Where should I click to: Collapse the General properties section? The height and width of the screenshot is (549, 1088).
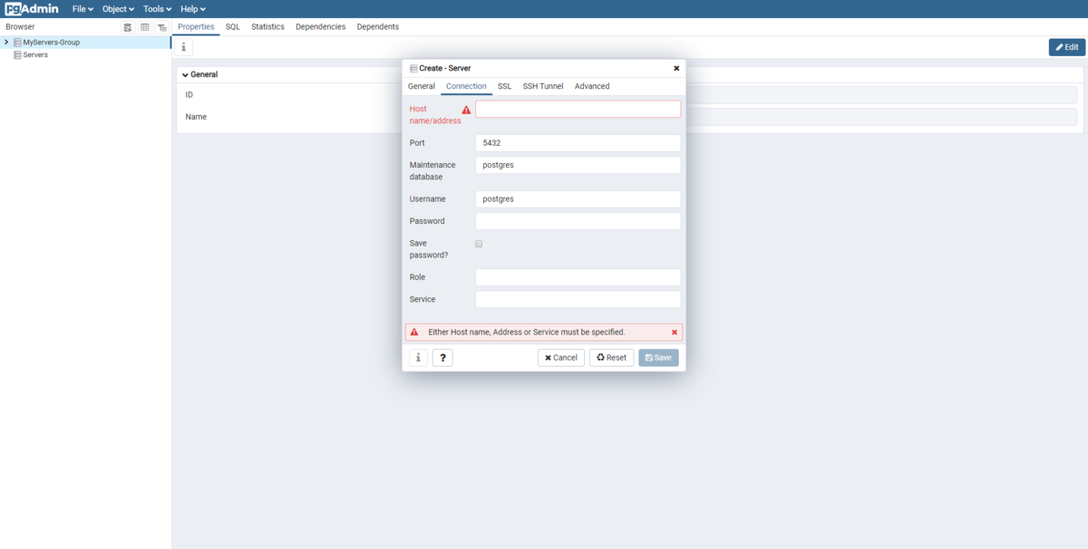pyautogui.click(x=186, y=75)
